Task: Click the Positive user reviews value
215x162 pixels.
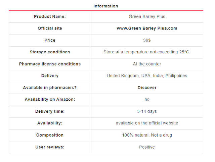Action: 147,147
